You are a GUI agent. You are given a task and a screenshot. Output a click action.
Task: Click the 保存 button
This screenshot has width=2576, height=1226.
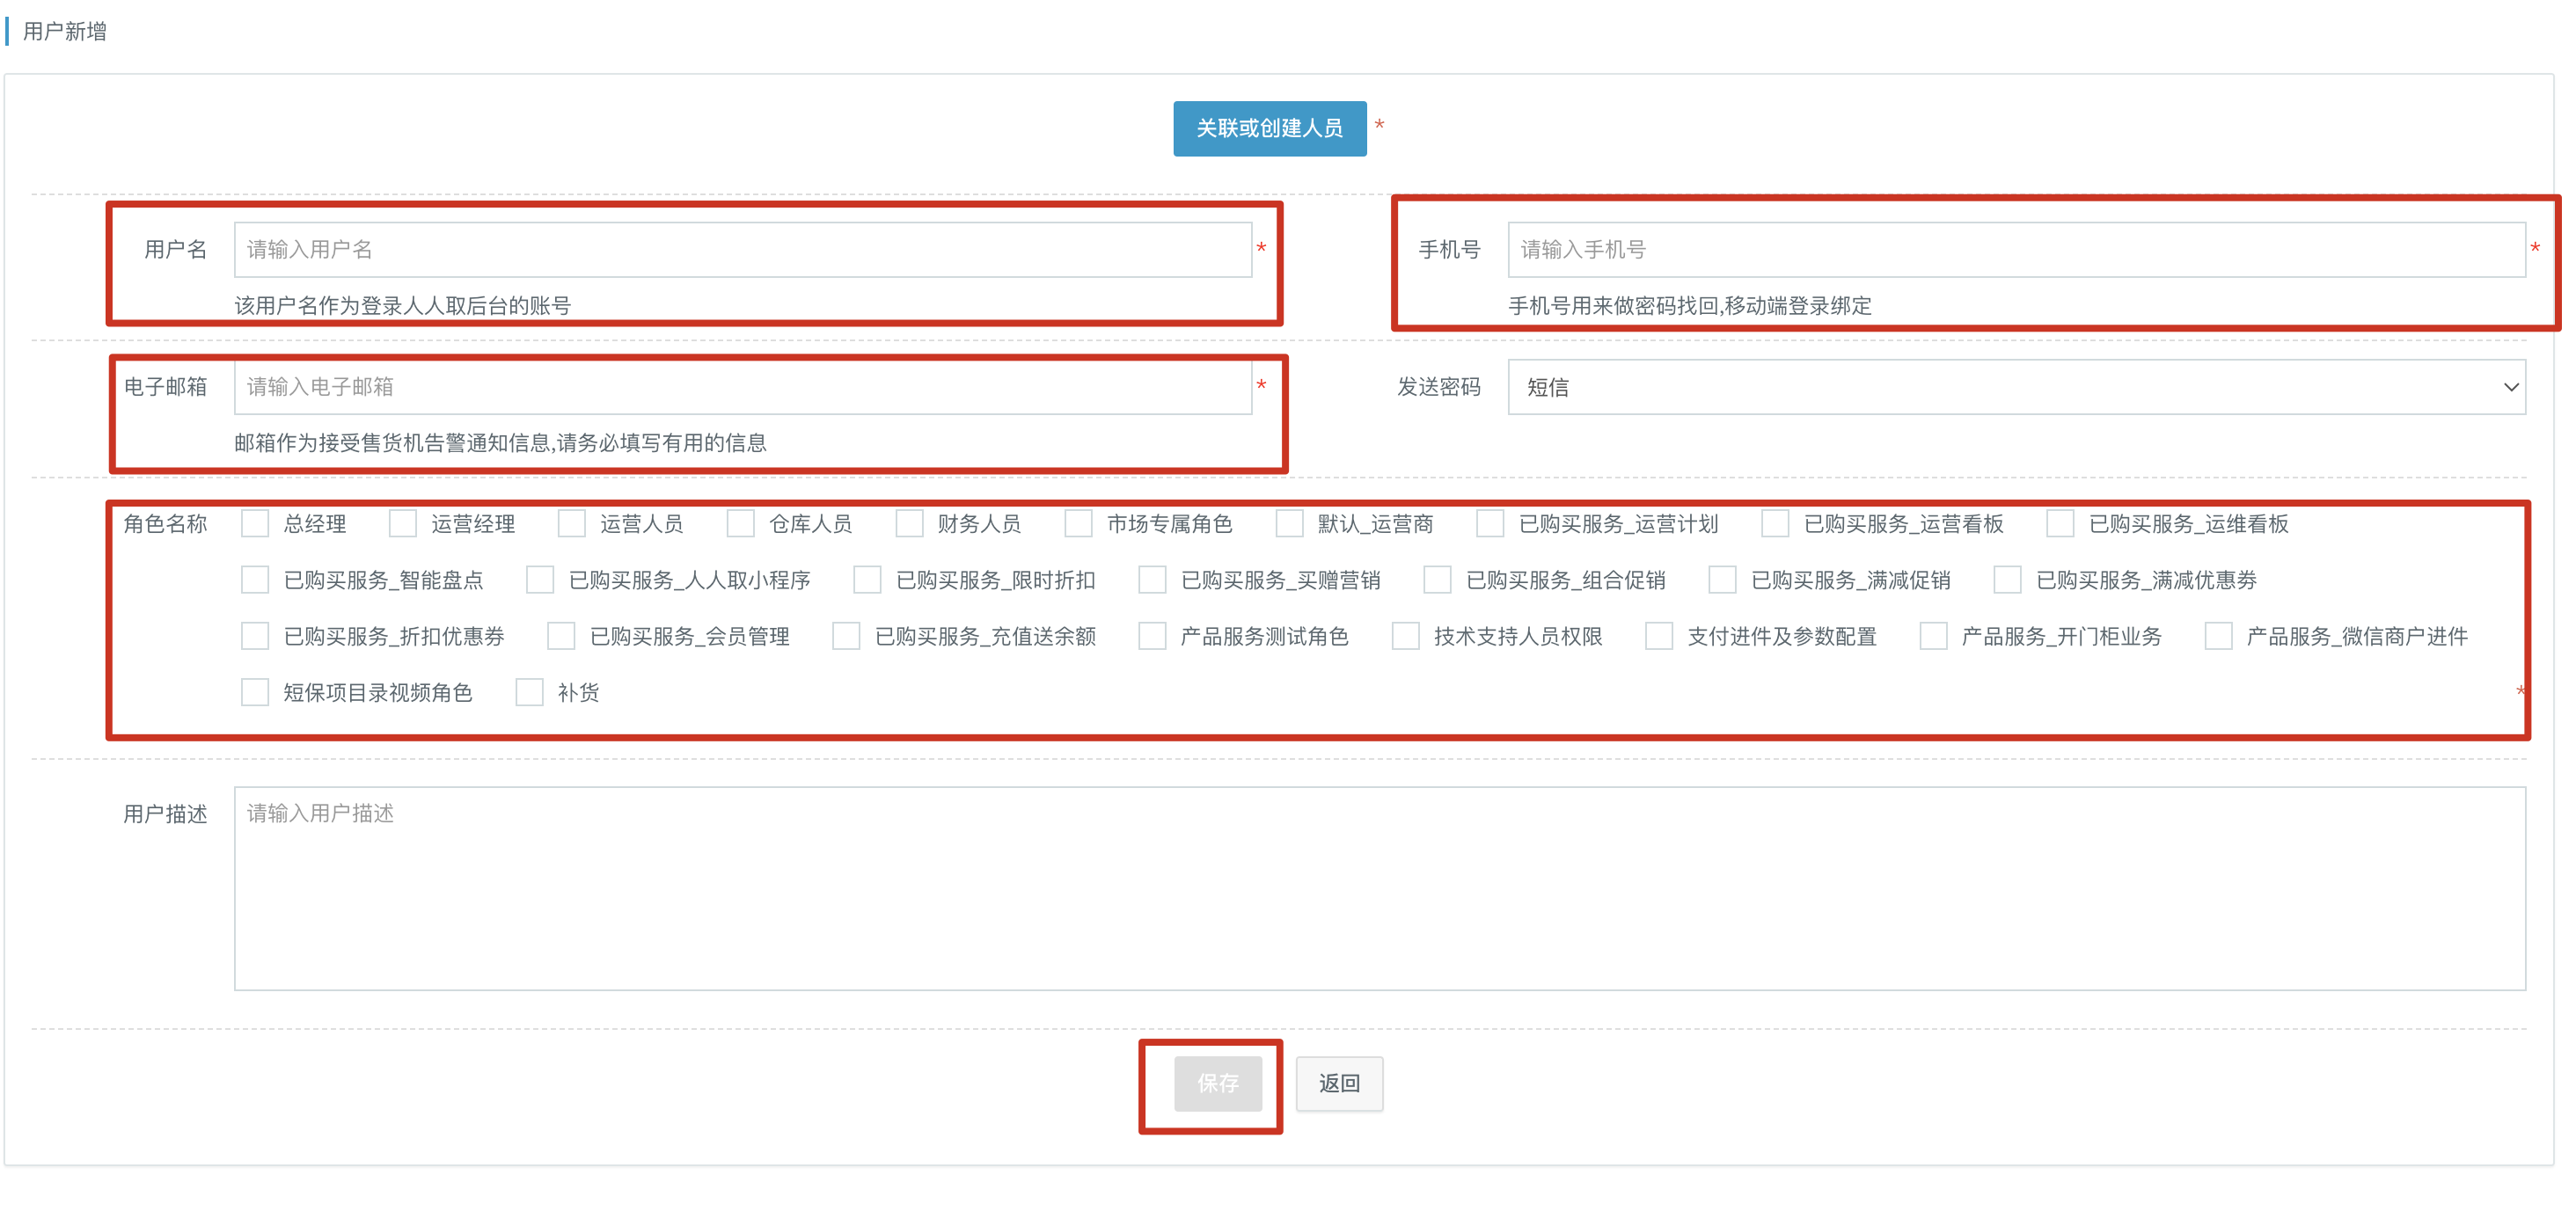pos(1218,1083)
